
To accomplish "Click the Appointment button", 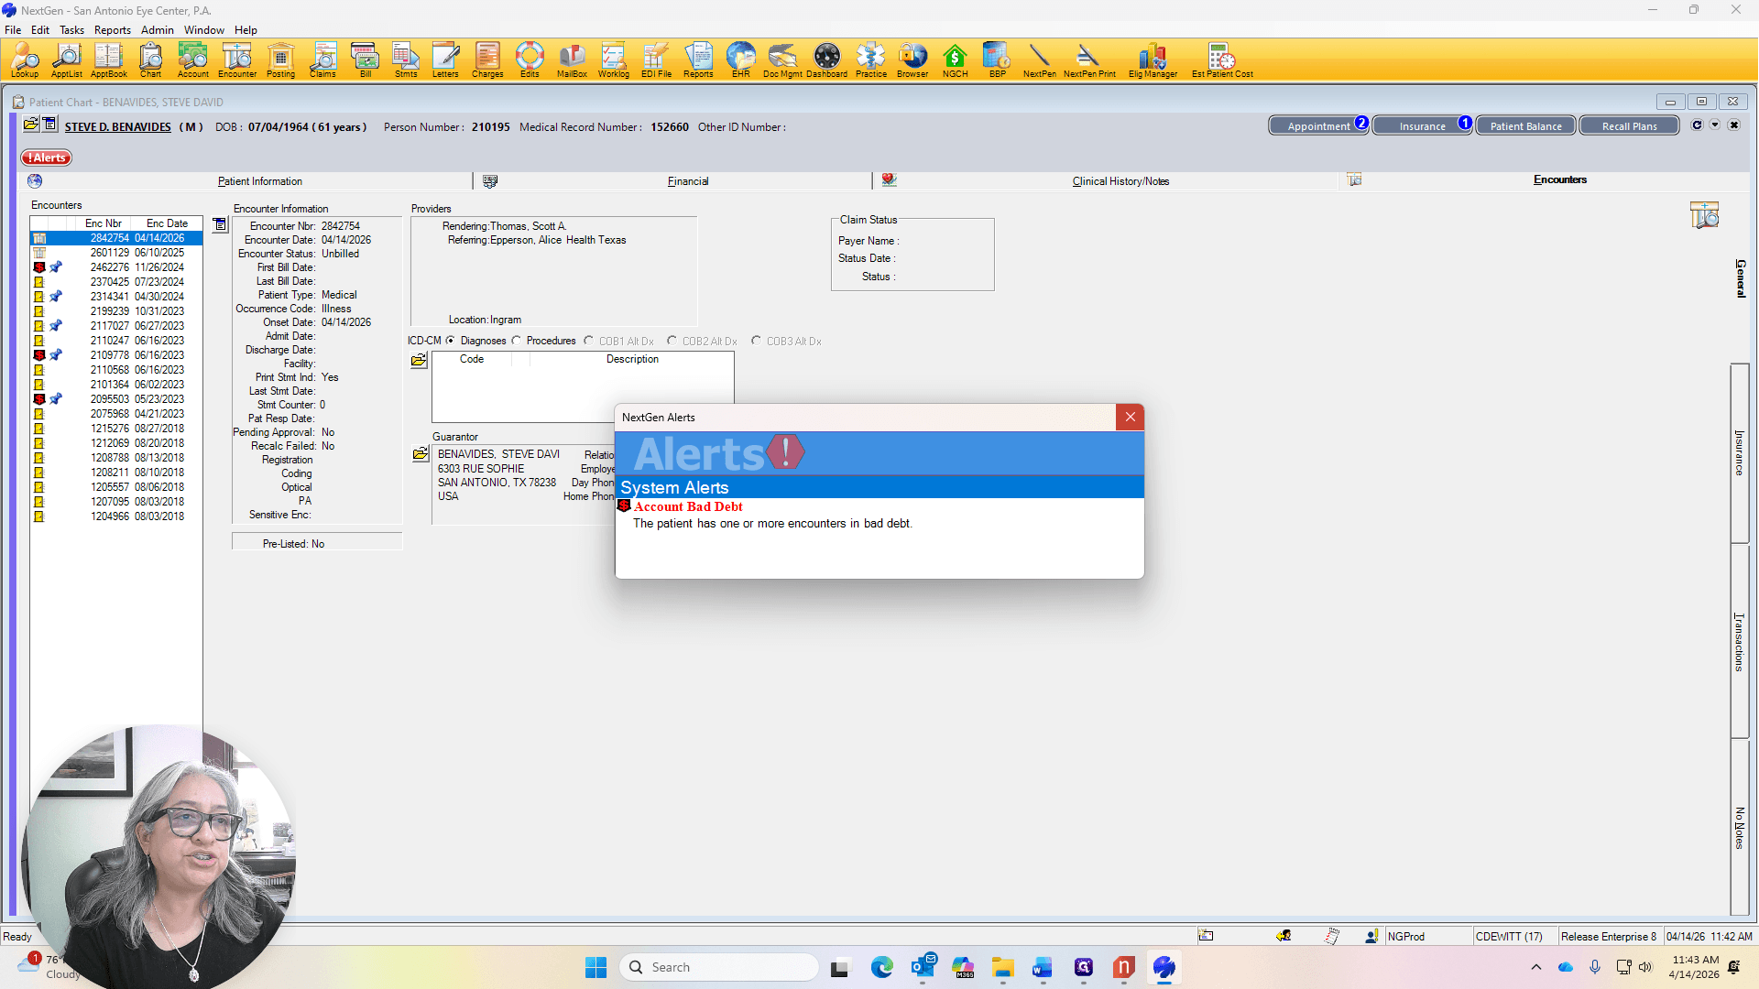I will [x=1318, y=126].
